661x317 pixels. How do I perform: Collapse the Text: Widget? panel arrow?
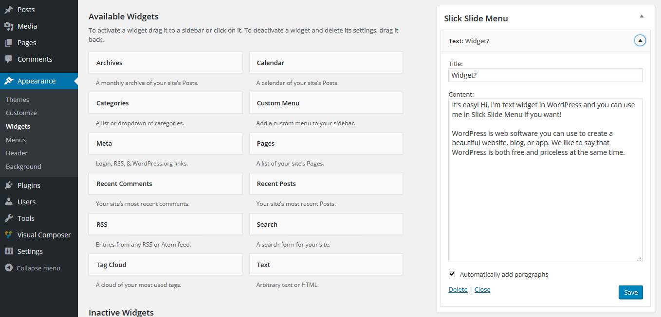point(640,41)
